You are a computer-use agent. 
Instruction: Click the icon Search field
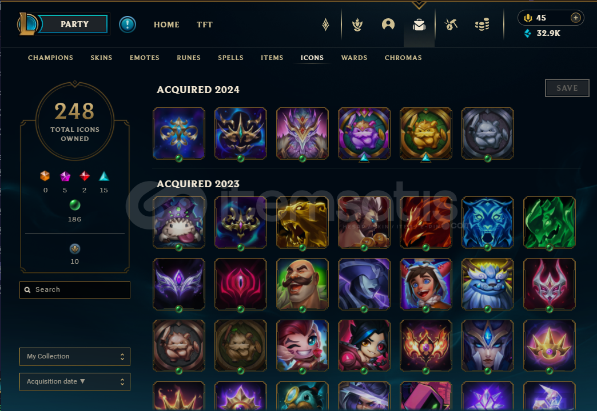pos(74,290)
